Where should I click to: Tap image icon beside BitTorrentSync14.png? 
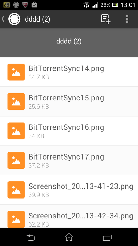[16, 72]
